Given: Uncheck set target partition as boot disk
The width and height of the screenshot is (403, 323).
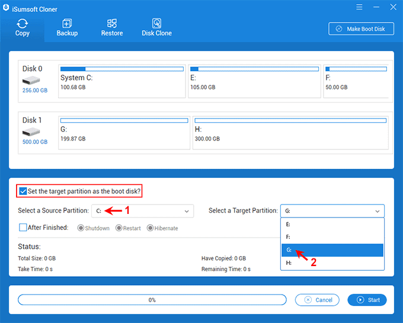Looking at the screenshot, I should [23, 191].
